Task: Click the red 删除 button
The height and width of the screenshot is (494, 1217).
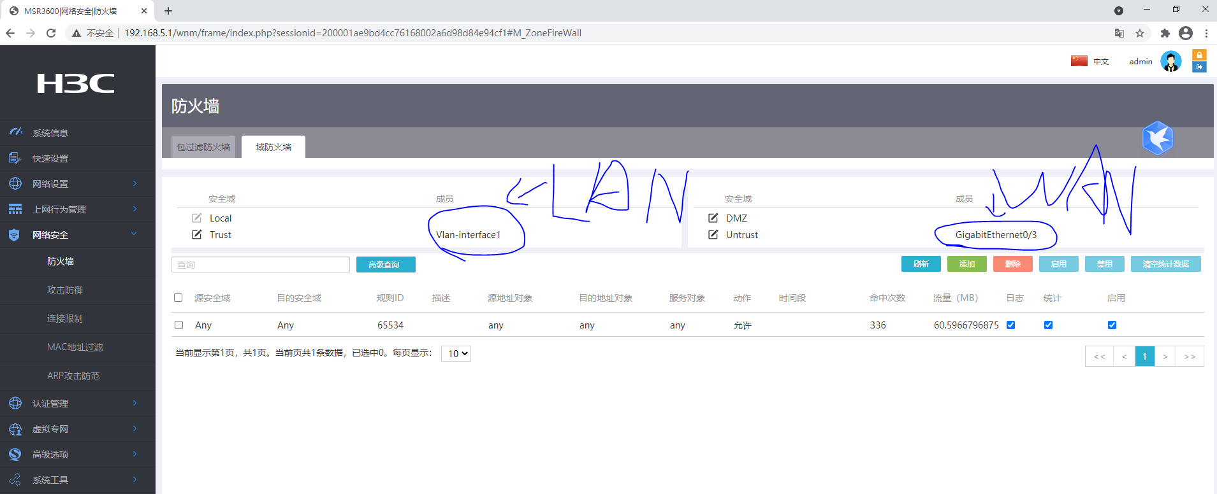Action: tap(1013, 264)
